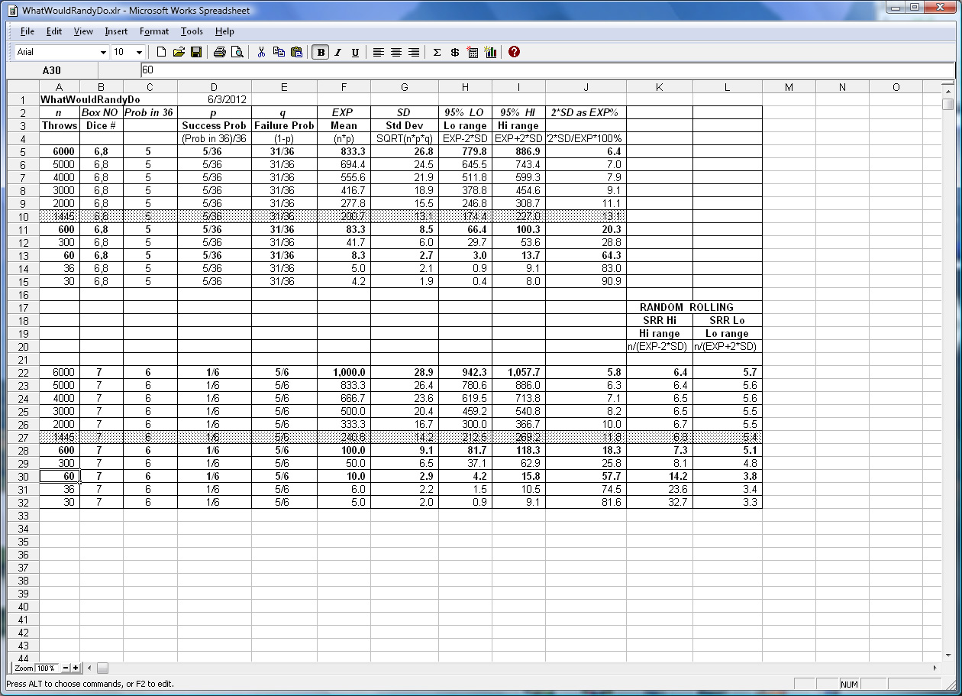The height and width of the screenshot is (696, 962).
Task: Click the zoom out minus button
Action: (x=65, y=668)
